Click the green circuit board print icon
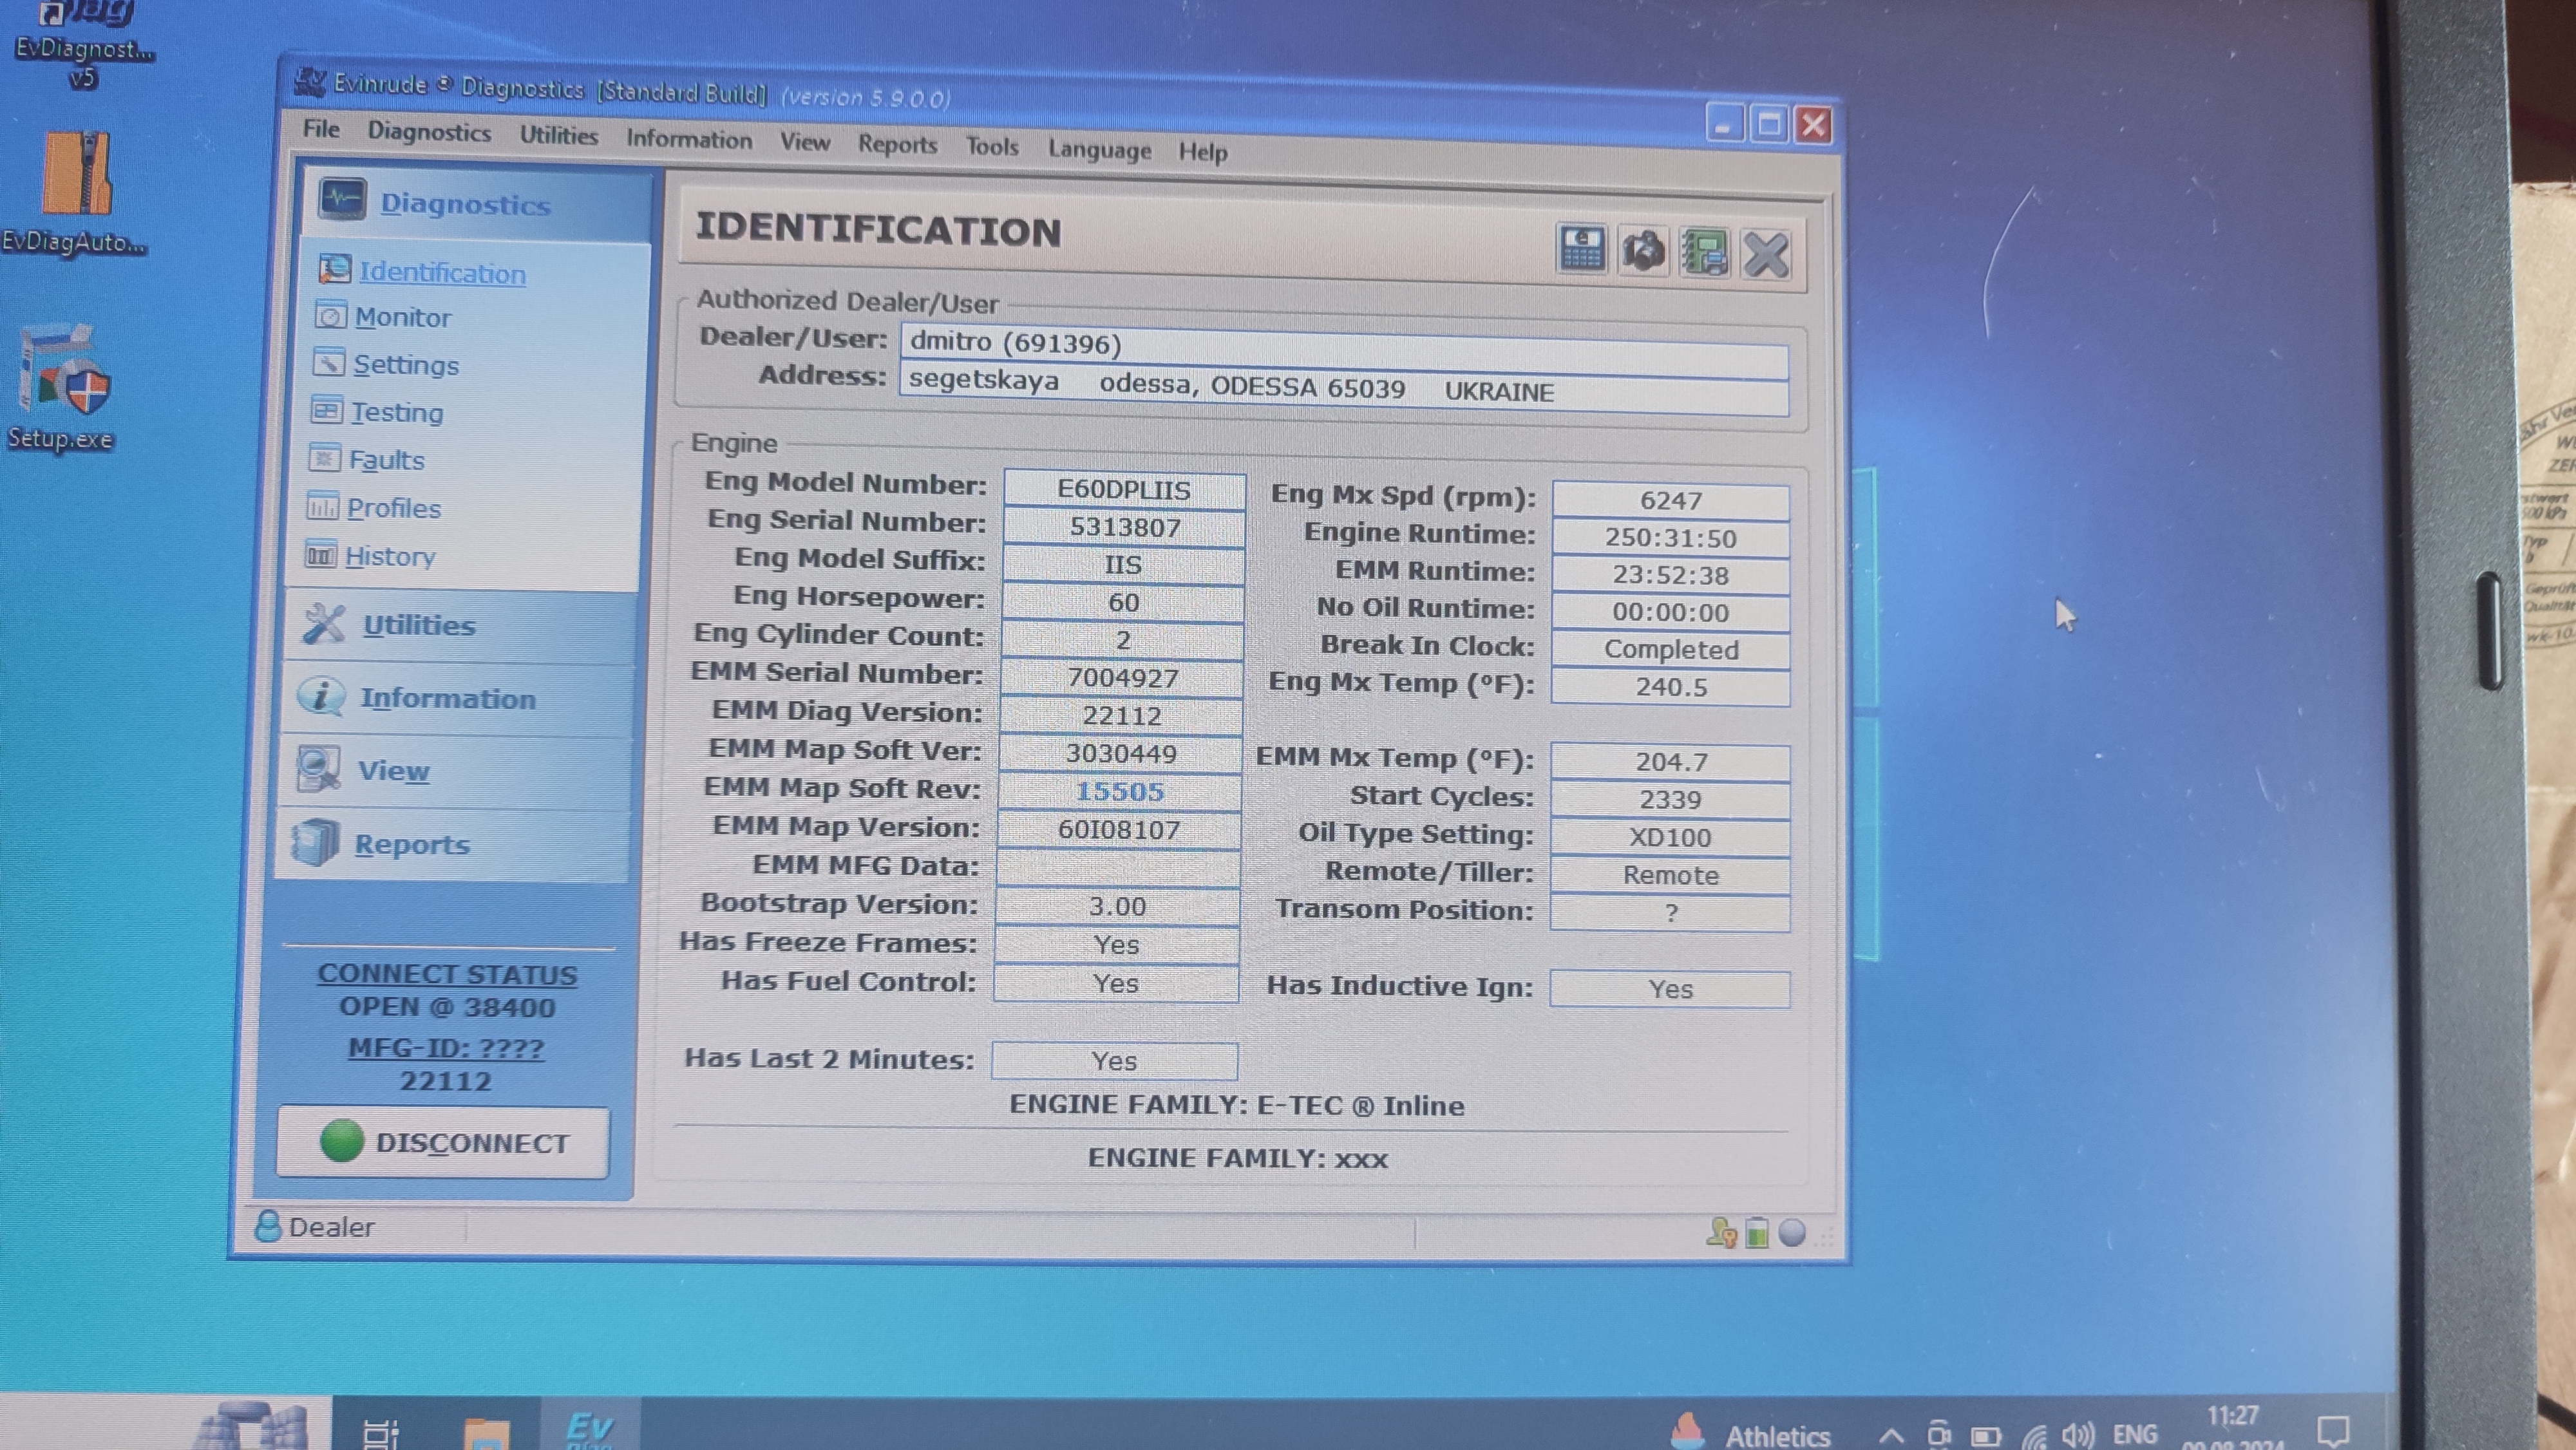Image resolution: width=2576 pixels, height=1450 pixels. (x=1704, y=252)
